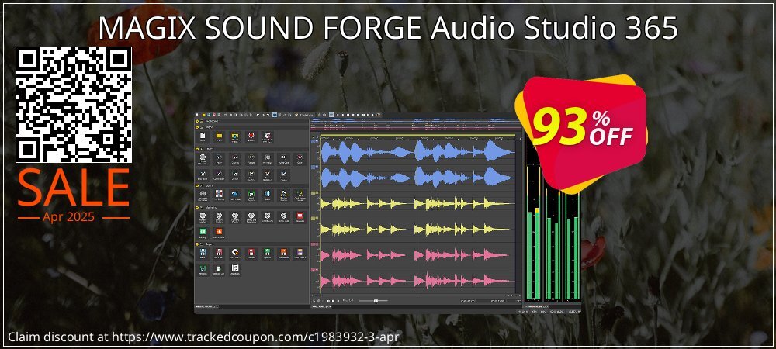This screenshot has height=349, width=776.
Task: Click the plain yellow folder Open icon
Action: (220, 136)
